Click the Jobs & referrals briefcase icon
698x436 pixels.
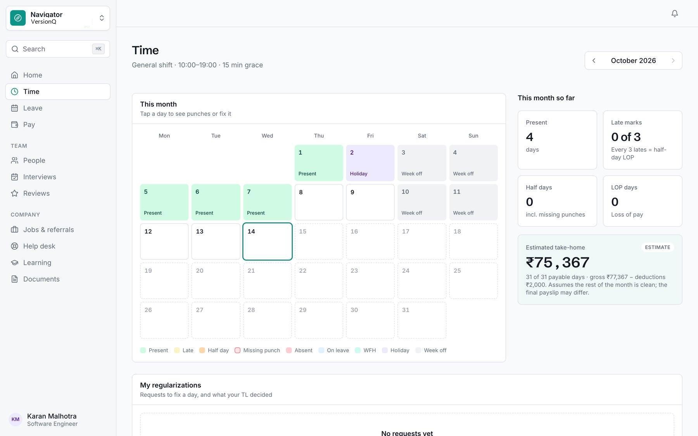[x=15, y=229]
